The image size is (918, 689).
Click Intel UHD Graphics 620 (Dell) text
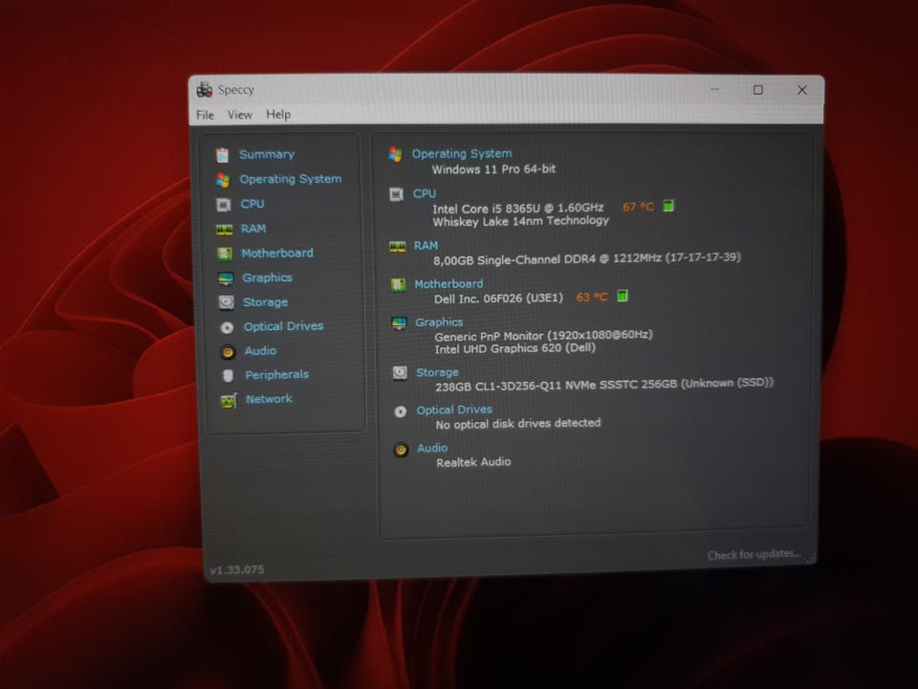point(515,348)
